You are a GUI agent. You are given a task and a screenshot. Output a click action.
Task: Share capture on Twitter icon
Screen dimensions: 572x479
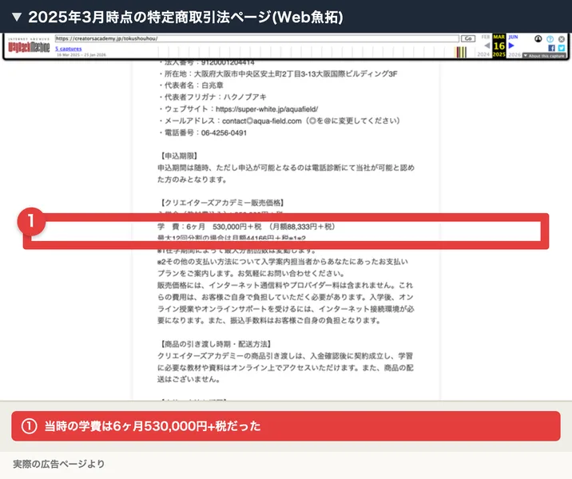[x=561, y=48]
